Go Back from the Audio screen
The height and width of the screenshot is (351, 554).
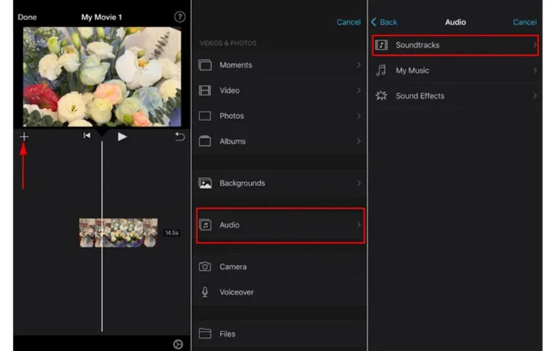pyautogui.click(x=384, y=22)
